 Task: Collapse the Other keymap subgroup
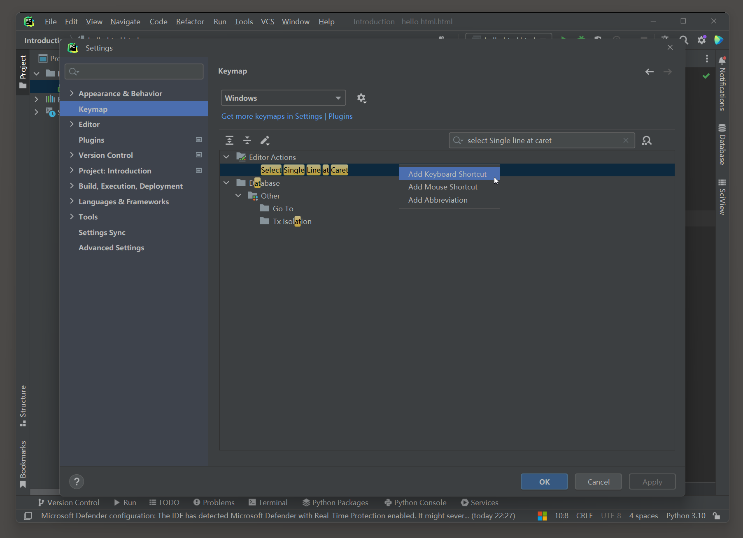[x=238, y=196]
